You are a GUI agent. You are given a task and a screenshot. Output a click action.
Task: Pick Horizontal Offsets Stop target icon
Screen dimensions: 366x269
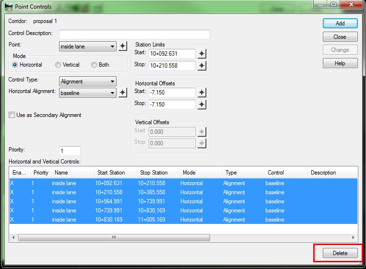coord(201,104)
